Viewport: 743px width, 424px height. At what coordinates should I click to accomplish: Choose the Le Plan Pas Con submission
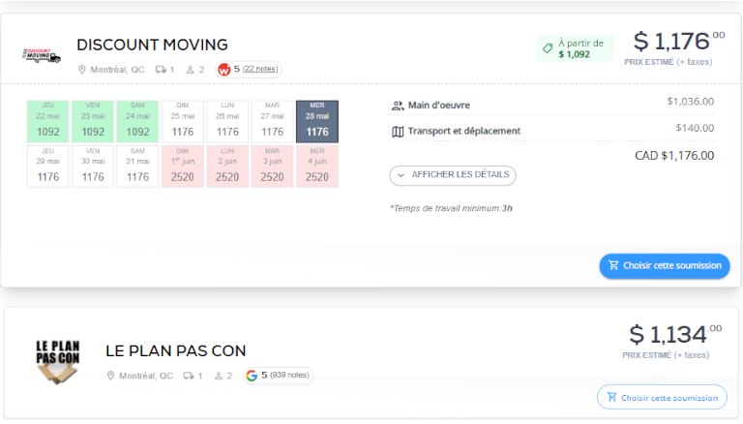662,397
